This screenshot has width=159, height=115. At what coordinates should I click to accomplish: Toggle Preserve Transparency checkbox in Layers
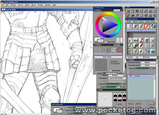coord(128,71)
